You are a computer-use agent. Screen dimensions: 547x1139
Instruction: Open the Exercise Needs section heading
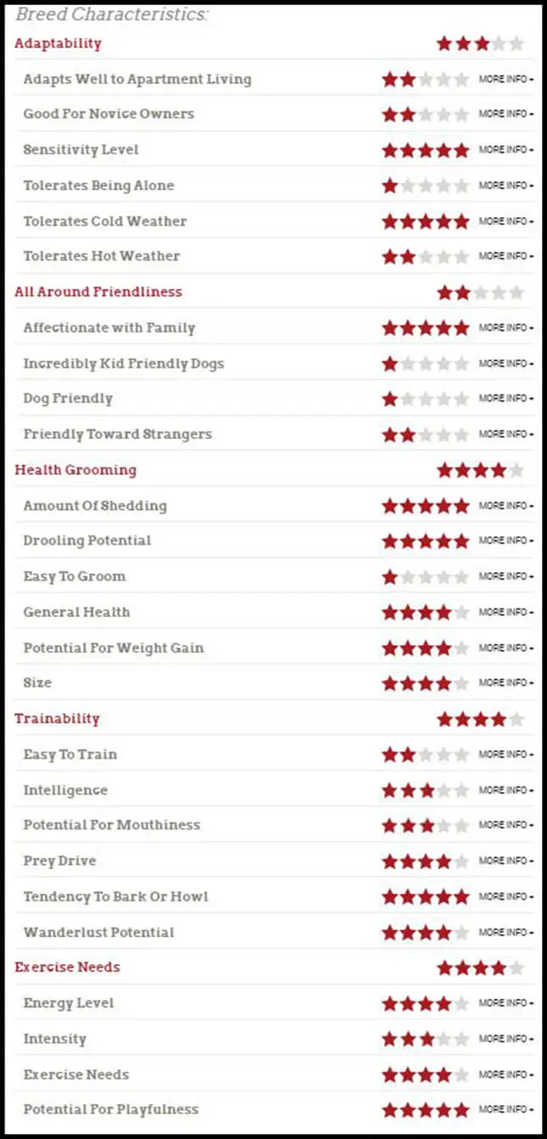point(67,967)
